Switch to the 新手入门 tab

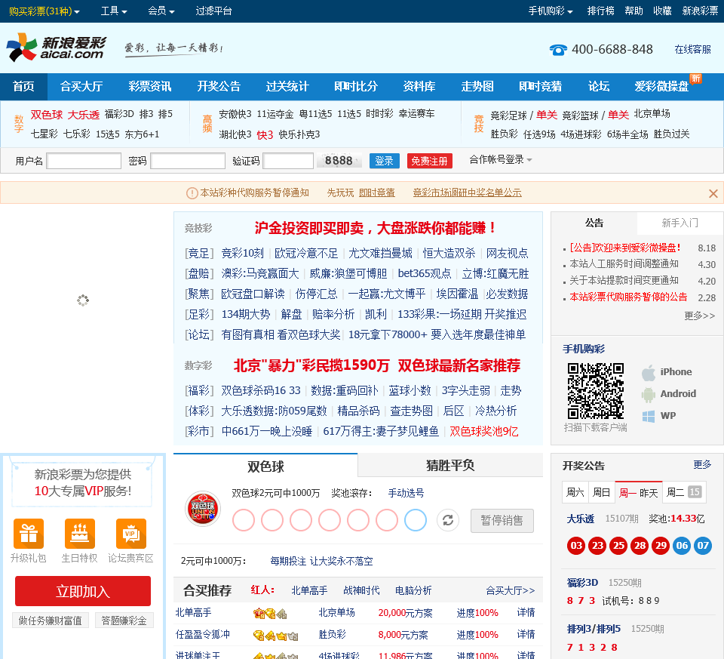coord(680,223)
